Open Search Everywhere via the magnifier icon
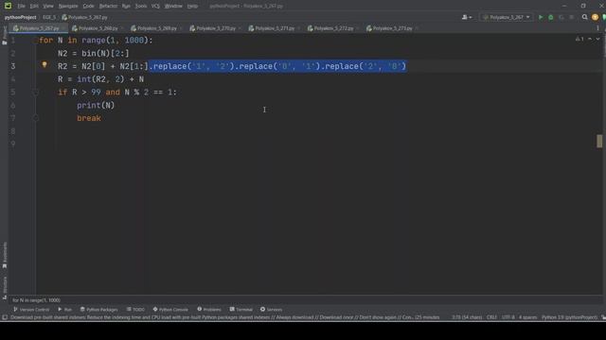This screenshot has width=606, height=340. 585,17
